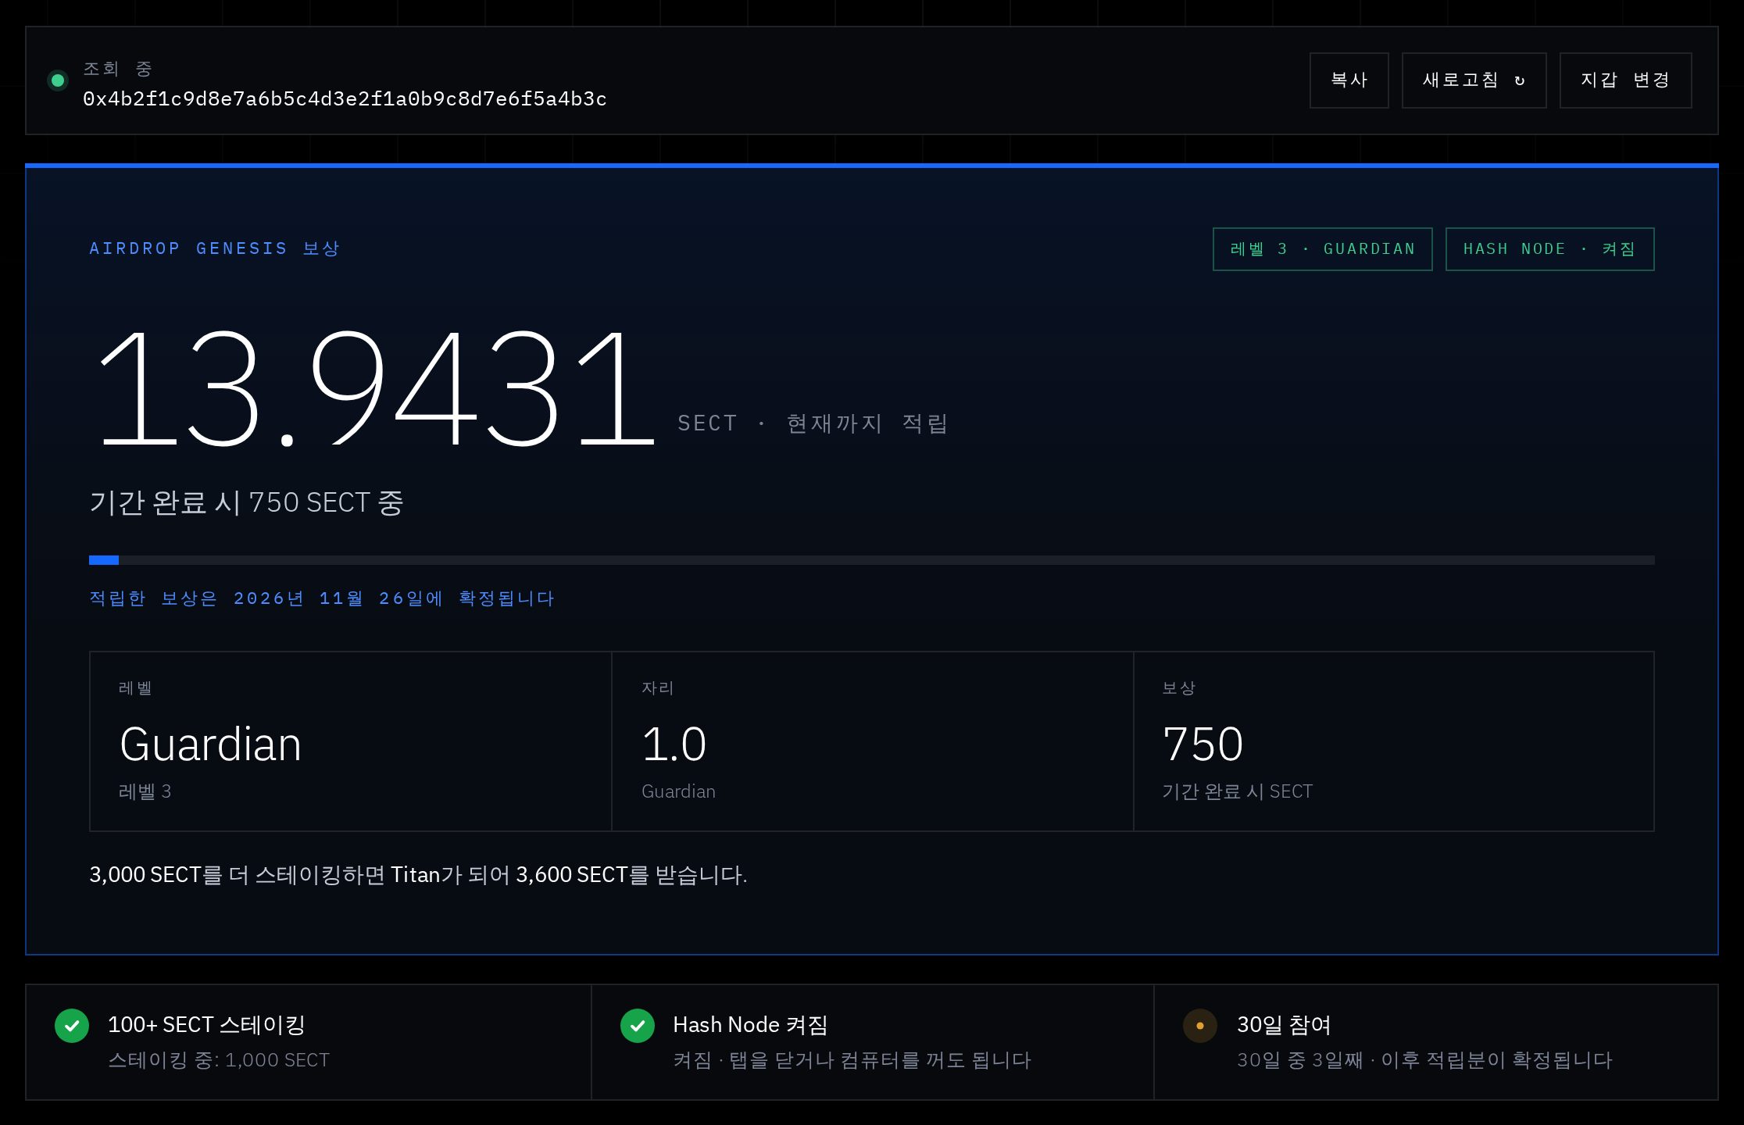The image size is (1744, 1125).
Task: Click 탭을 닫거나 컴퓨터를 꺼도 됩니다 text
Action: 880,1060
